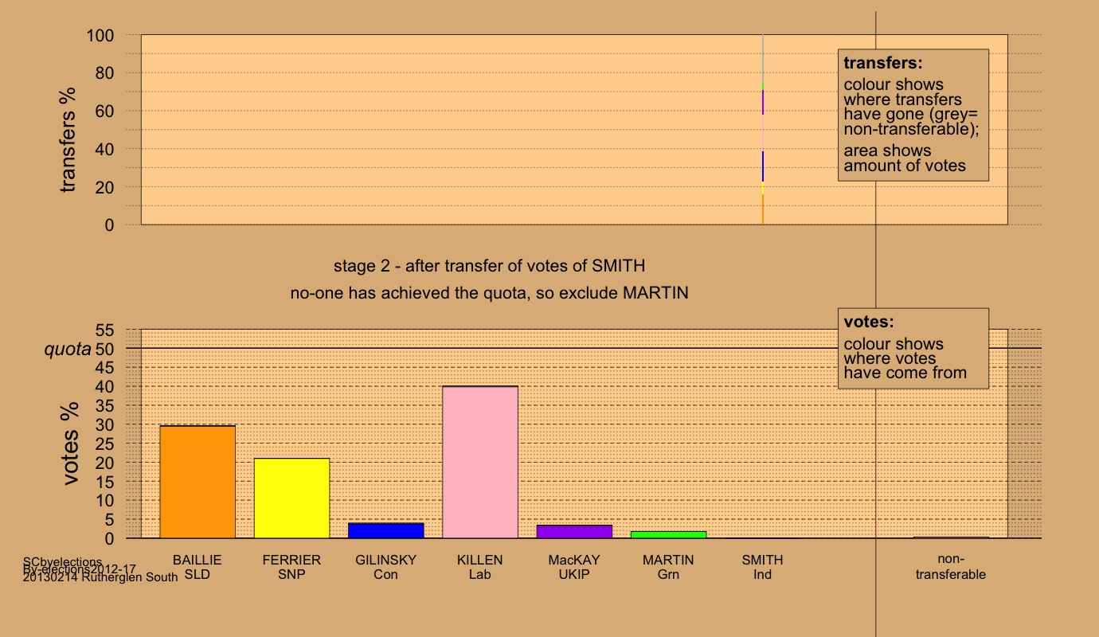Click the transfers legend box
The height and width of the screenshot is (637, 1099).
(x=913, y=115)
